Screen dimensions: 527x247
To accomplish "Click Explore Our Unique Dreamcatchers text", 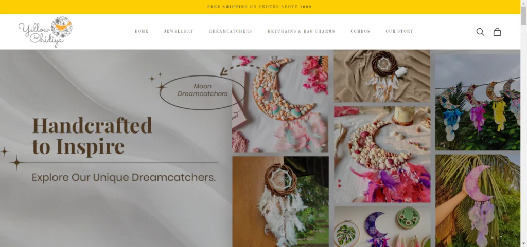I will (124, 177).
